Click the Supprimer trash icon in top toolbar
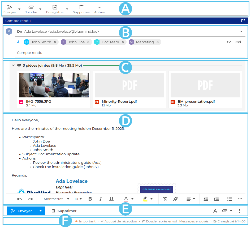The width and height of the screenshot is (251, 228). pos(81,7)
